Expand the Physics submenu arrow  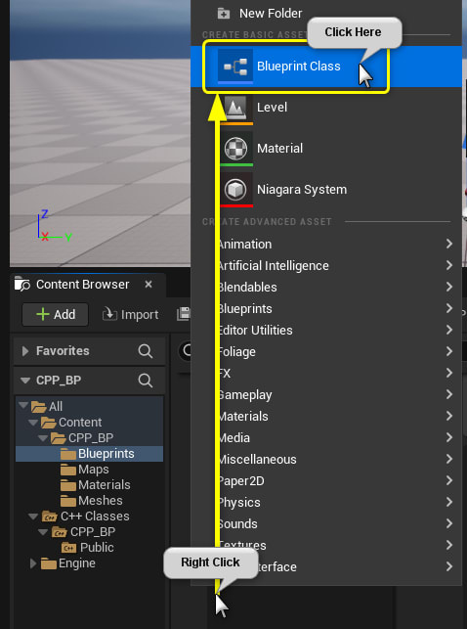point(449,502)
